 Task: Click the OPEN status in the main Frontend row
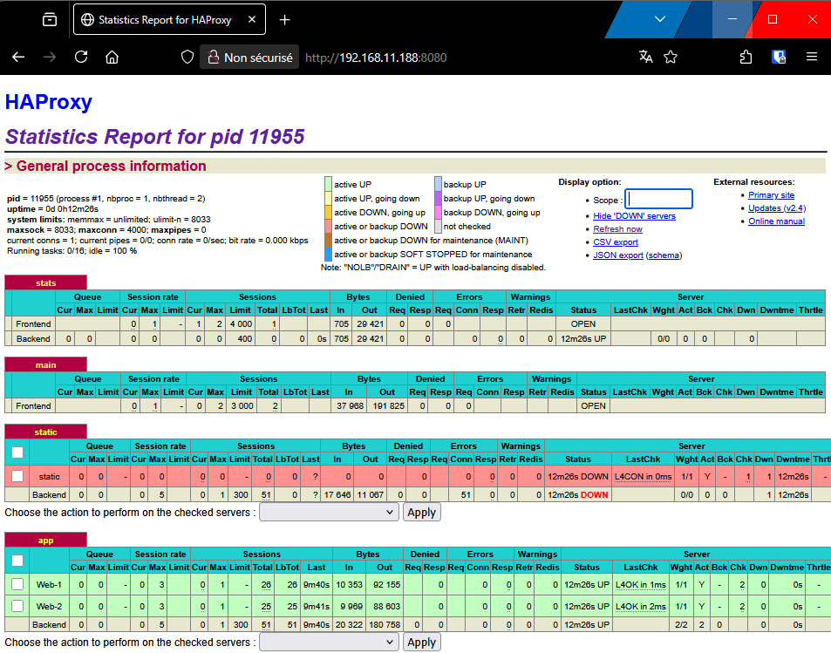pos(593,406)
